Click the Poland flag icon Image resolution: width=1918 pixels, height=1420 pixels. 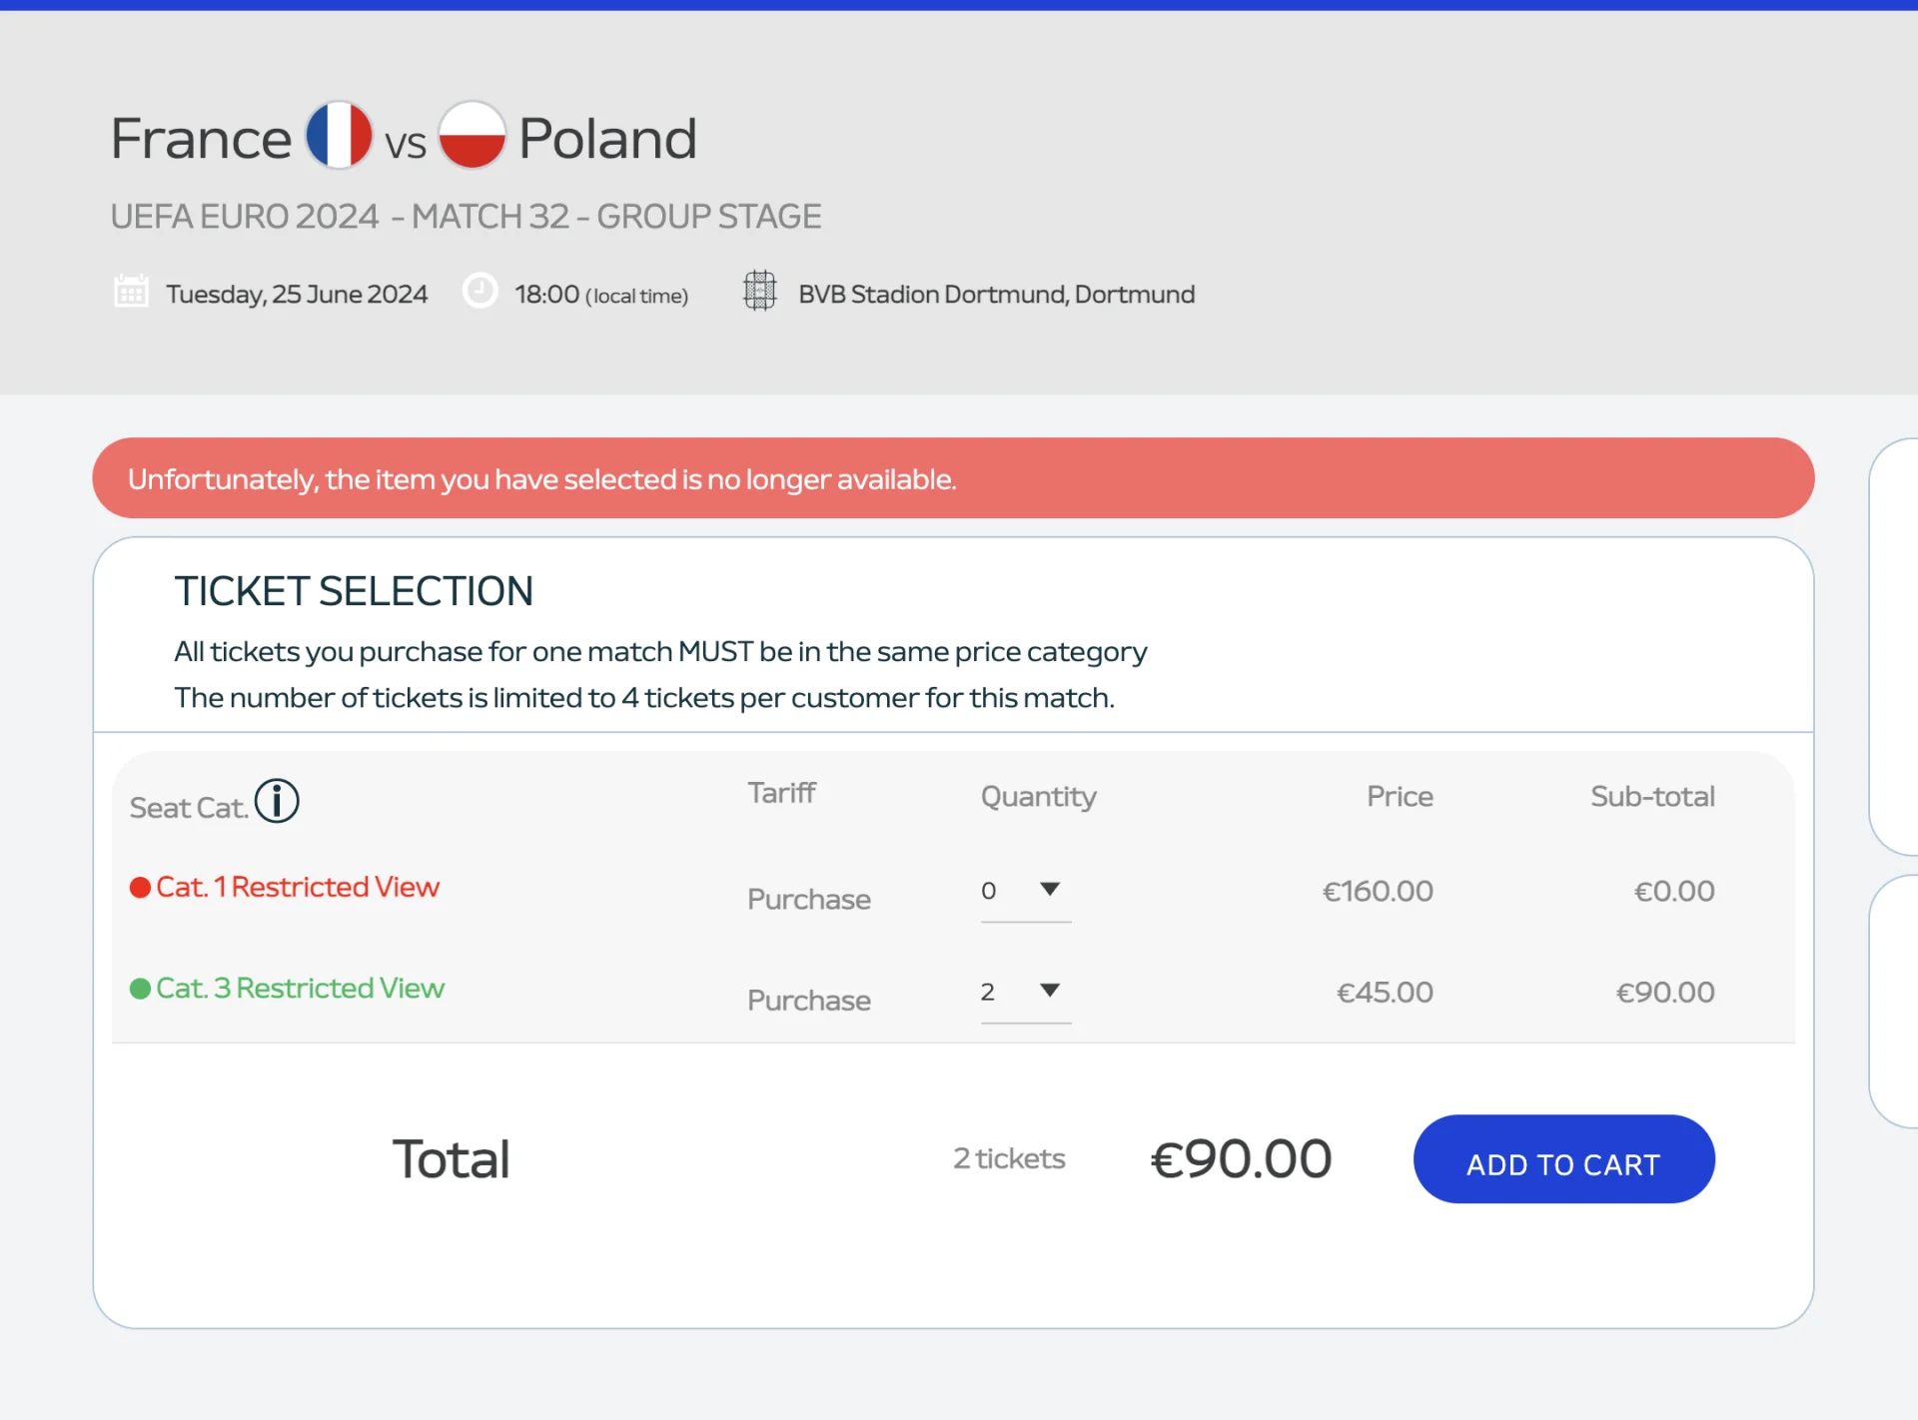tap(473, 135)
